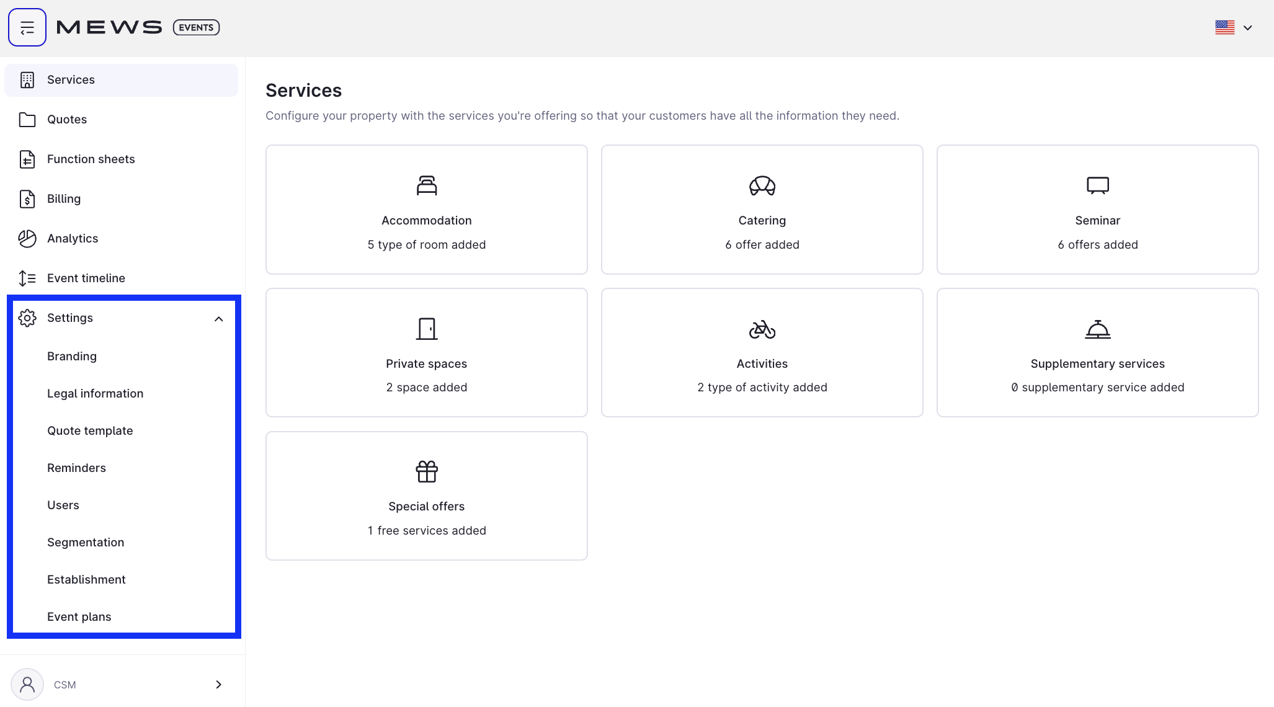Select the Event timeline sorting icon
The width and height of the screenshot is (1274, 707).
point(27,278)
